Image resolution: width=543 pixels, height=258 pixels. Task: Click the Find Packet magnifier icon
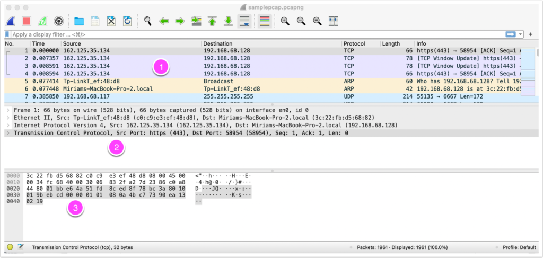pos(148,21)
